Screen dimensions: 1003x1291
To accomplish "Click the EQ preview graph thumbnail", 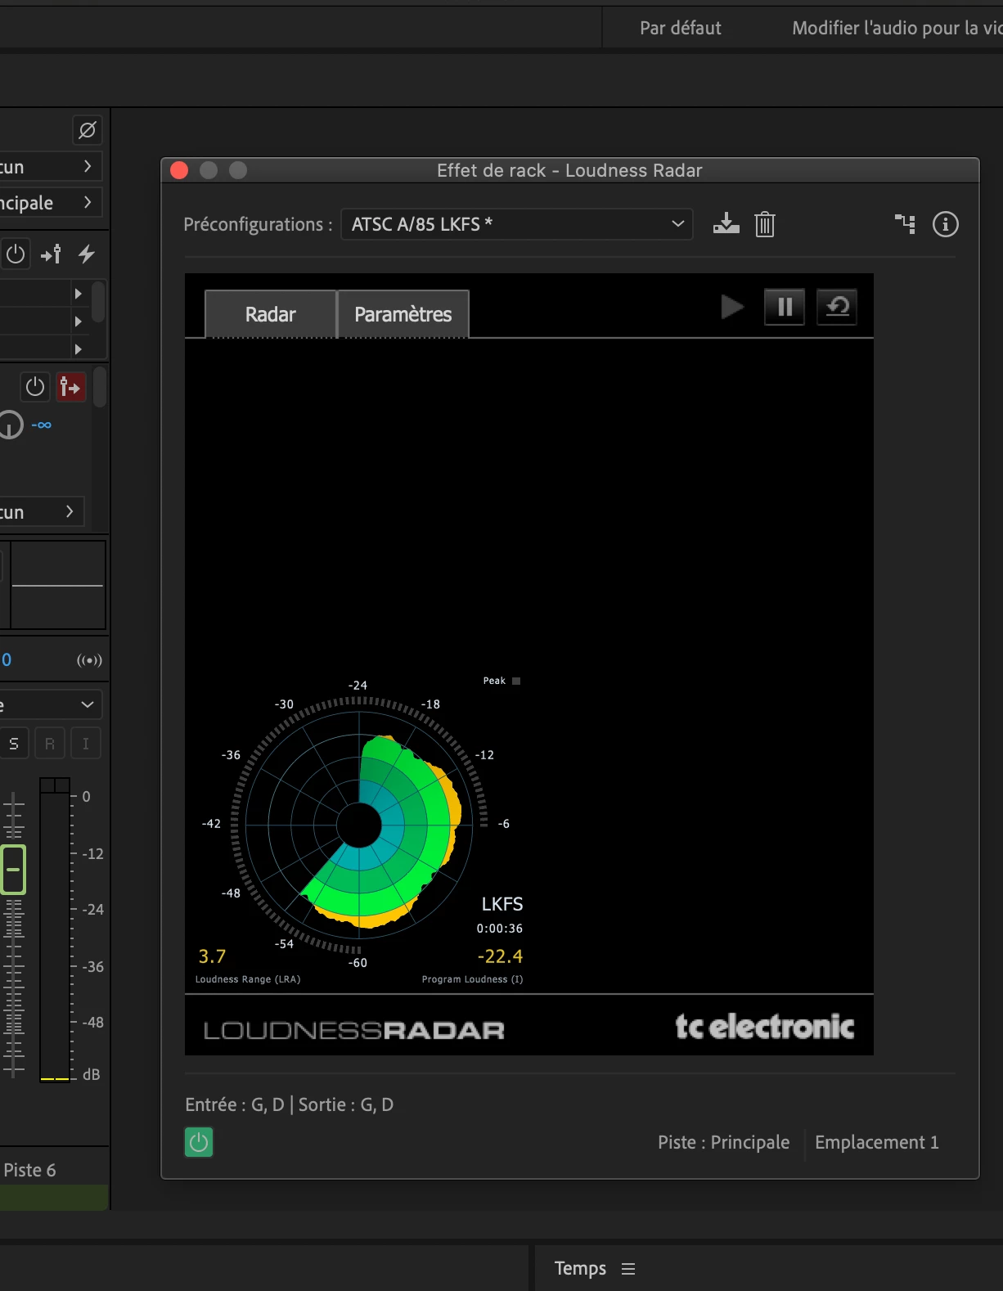I will coord(57,585).
